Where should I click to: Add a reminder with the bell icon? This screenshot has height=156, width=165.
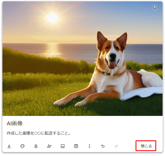click(36, 146)
